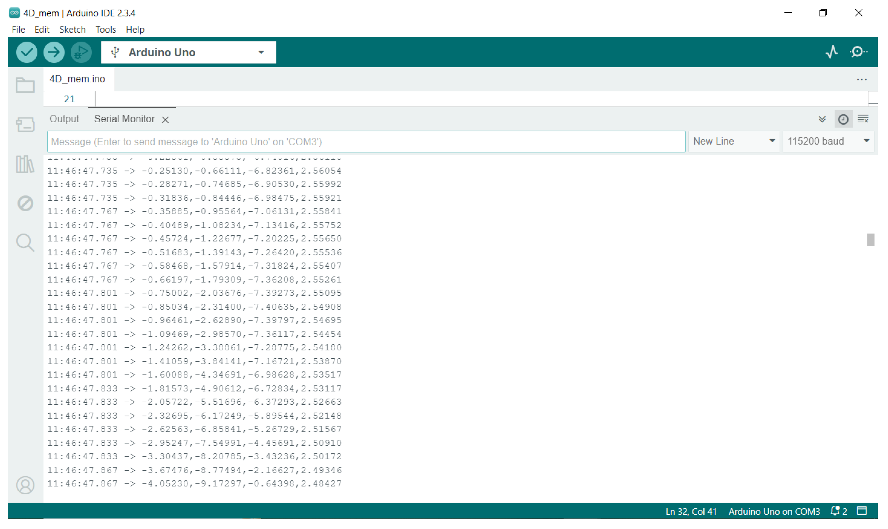The height and width of the screenshot is (529, 888).
Task: Click the output line ending 2.54454
Action: [x=195, y=334]
